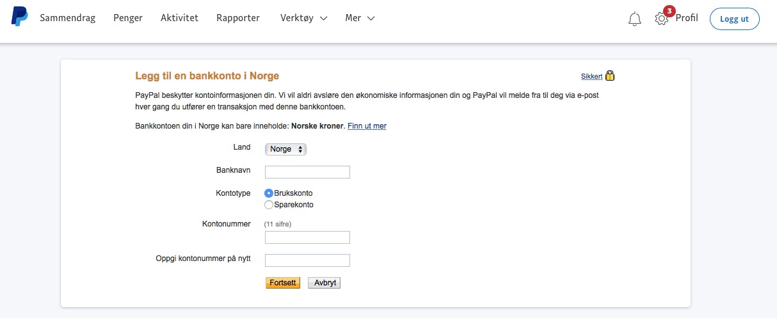Click the '(11 sifre)' hint text
The width and height of the screenshot is (777, 318).
click(278, 224)
